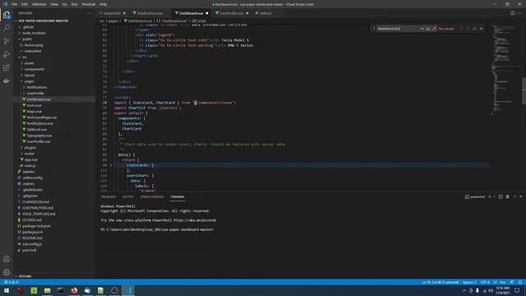The image size is (526, 296).
Task: Toggle match case in find widget
Action: tap(422, 29)
